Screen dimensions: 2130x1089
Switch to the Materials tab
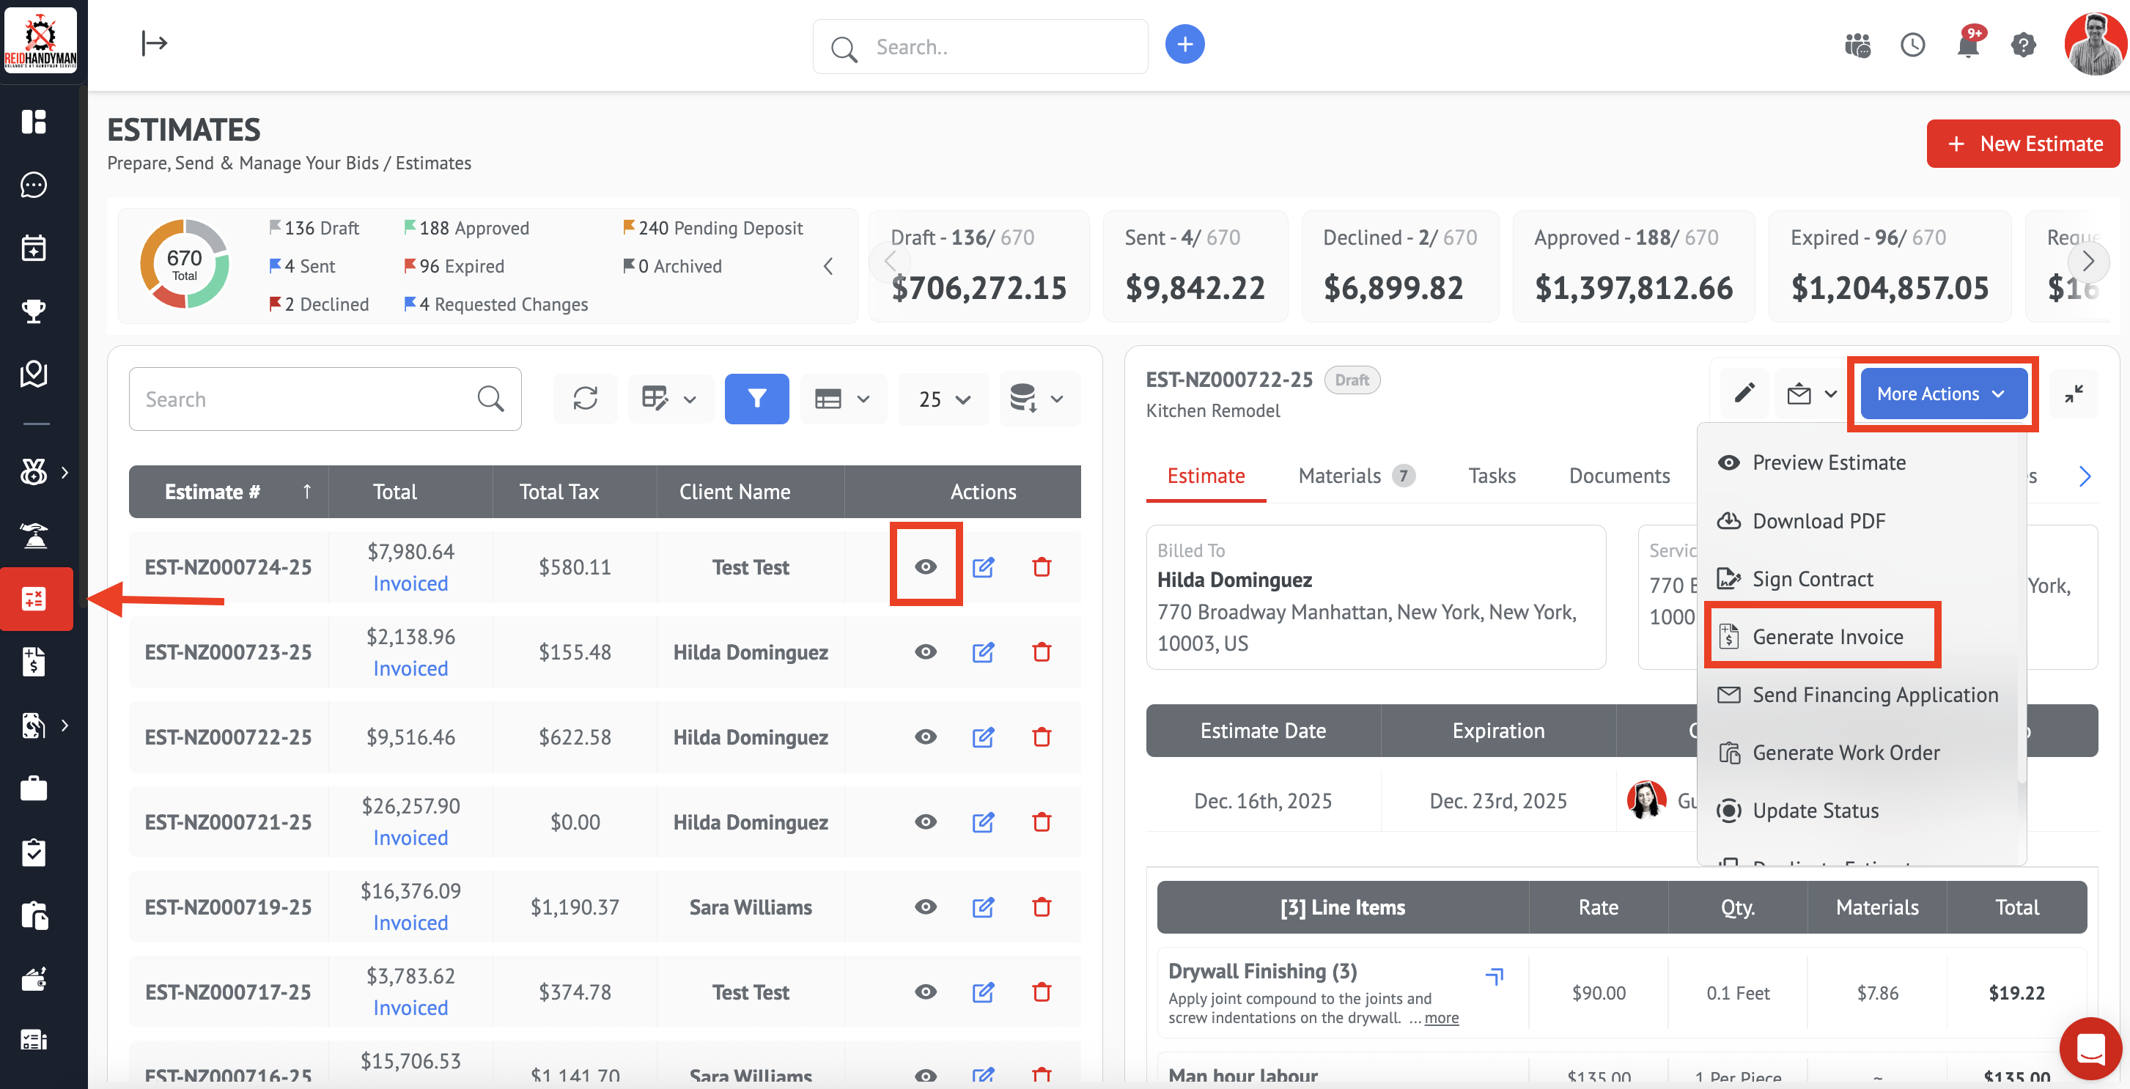[x=1340, y=476]
